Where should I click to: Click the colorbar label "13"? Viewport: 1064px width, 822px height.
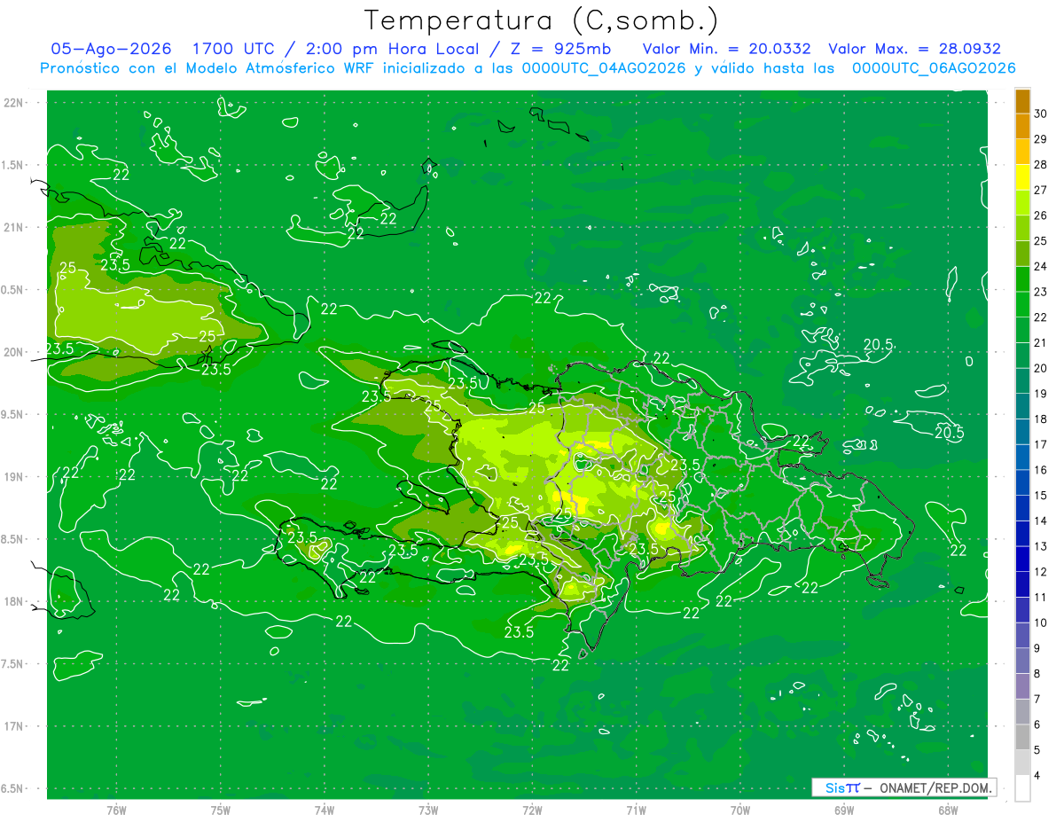(x=1040, y=546)
